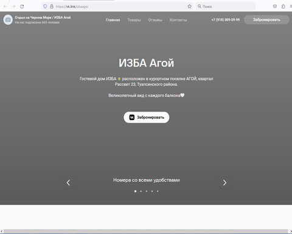Screen dimensions: 292x234
Task: Click header Забронировать button
Action: coord(266,19)
